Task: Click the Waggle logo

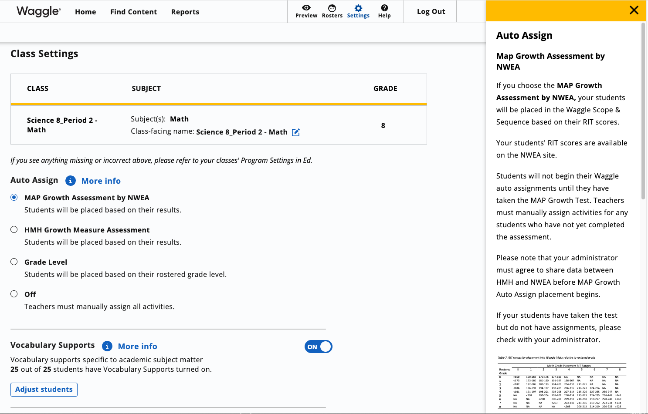Action: [37, 12]
